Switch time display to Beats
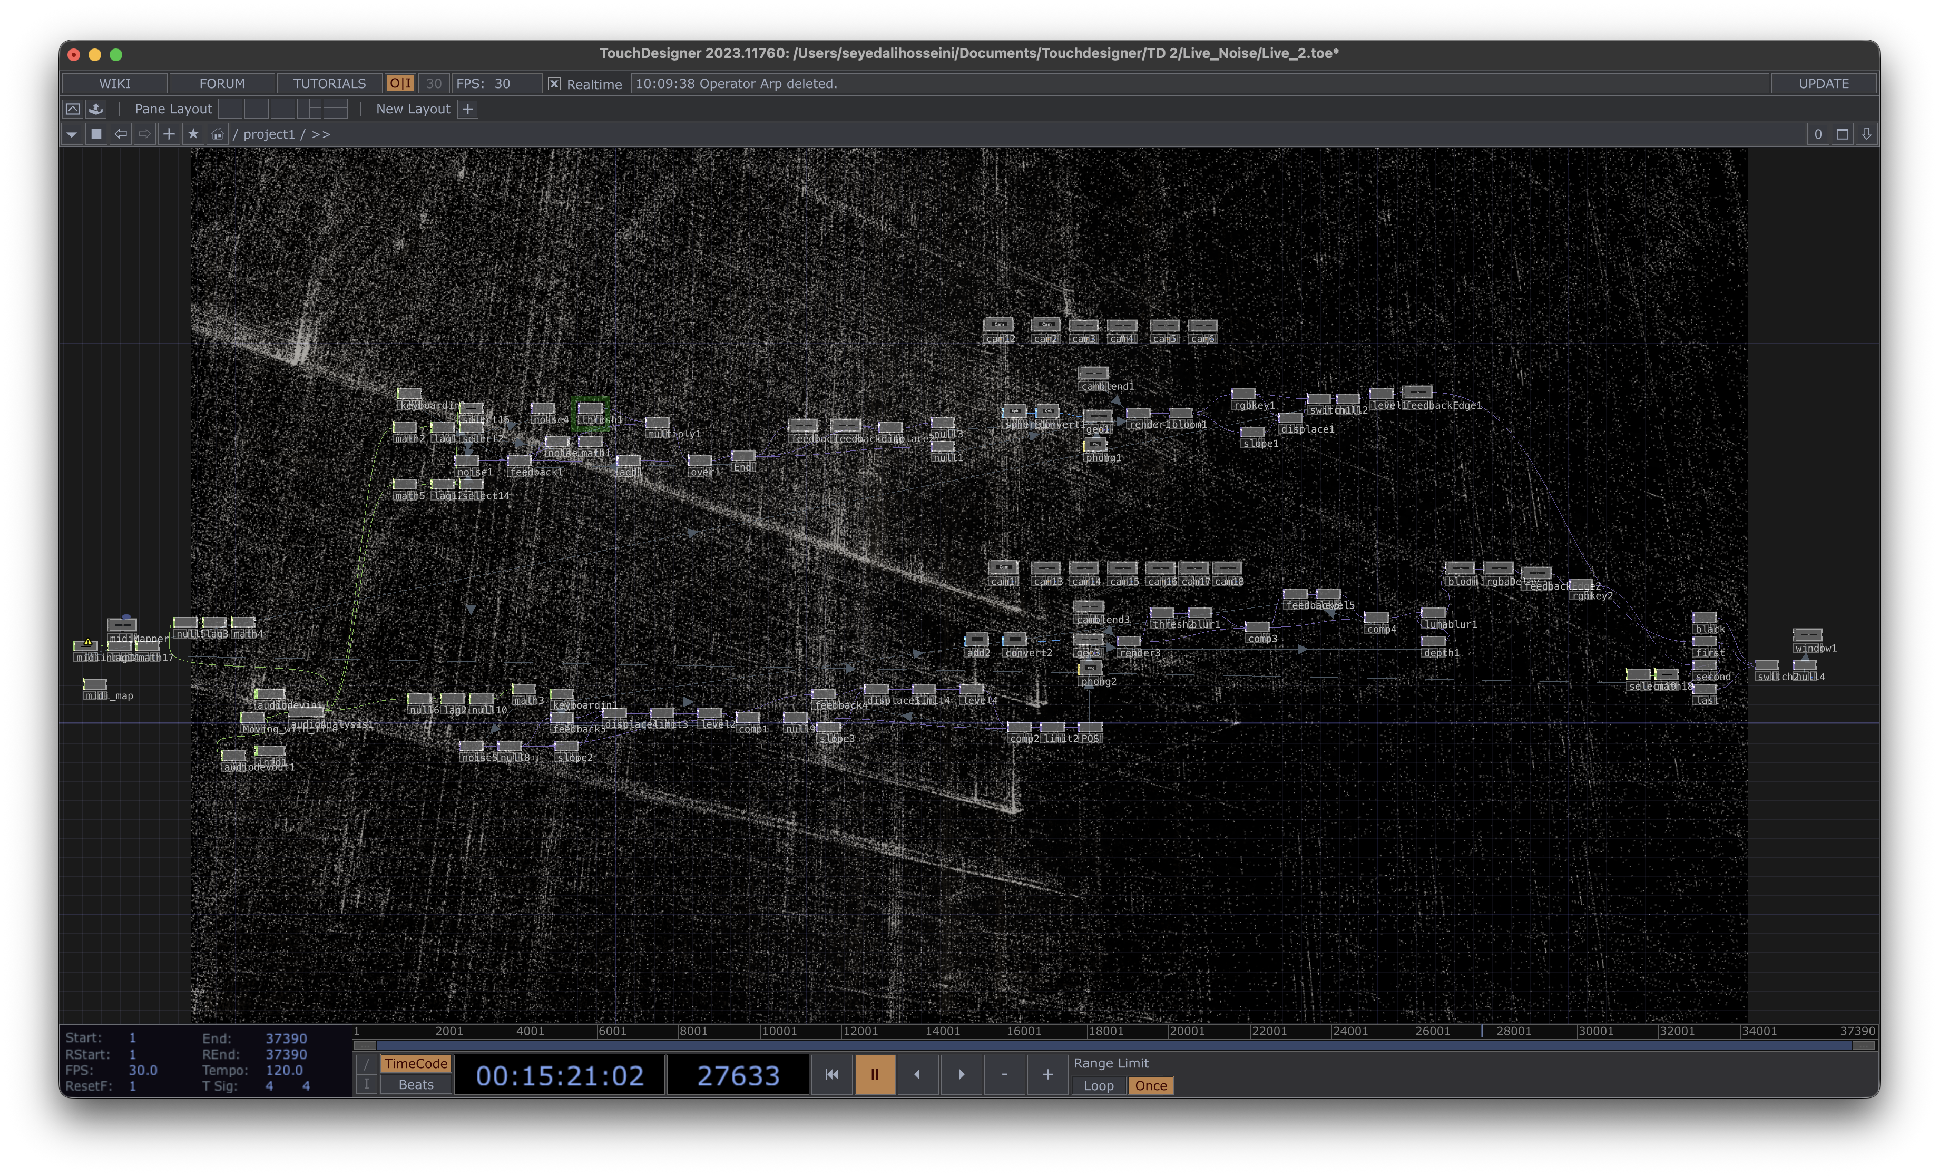 (x=416, y=1085)
